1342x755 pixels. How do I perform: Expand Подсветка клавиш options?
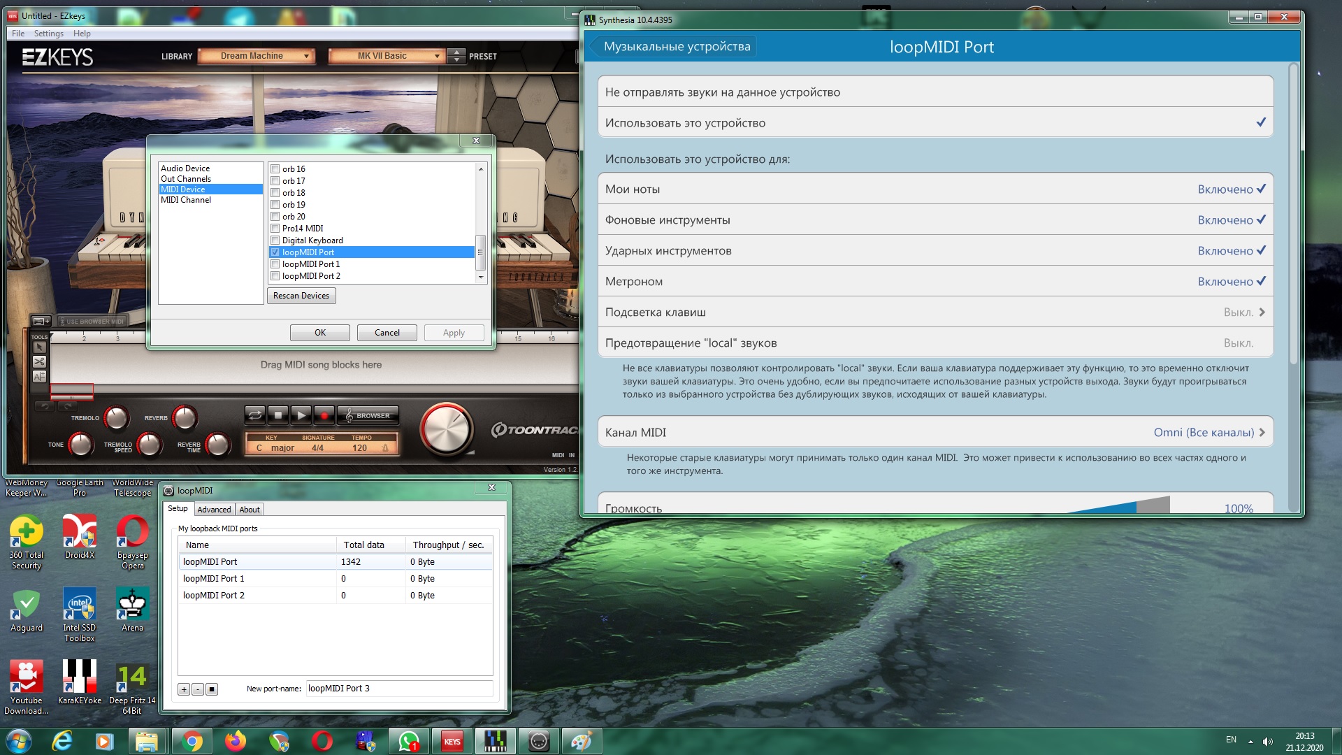[x=935, y=312]
